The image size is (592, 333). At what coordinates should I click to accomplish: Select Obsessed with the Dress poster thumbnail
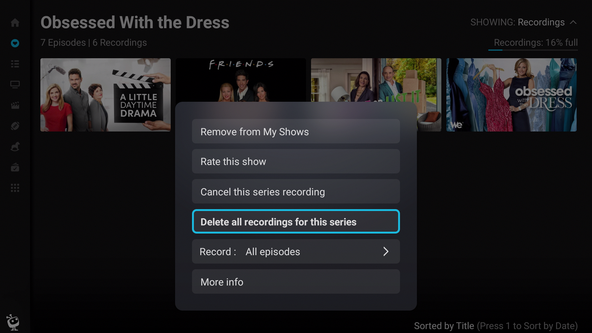tap(511, 95)
